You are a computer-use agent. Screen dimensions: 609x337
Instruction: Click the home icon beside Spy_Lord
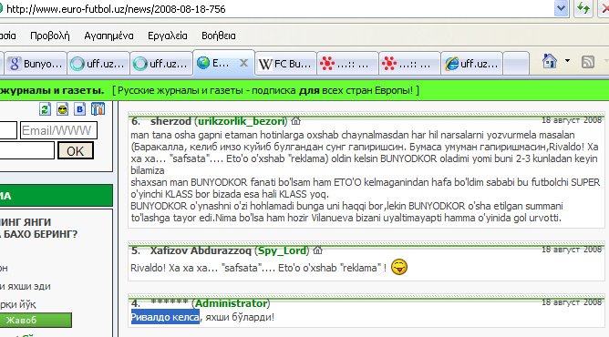pyautogui.click(x=317, y=250)
